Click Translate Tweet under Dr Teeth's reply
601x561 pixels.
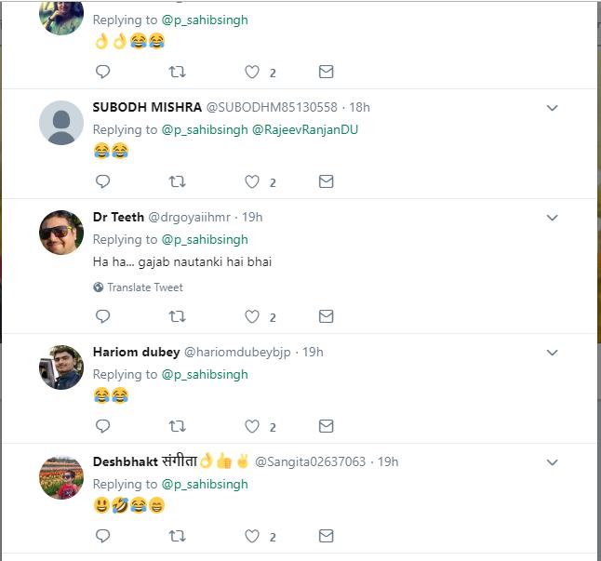coord(144,287)
